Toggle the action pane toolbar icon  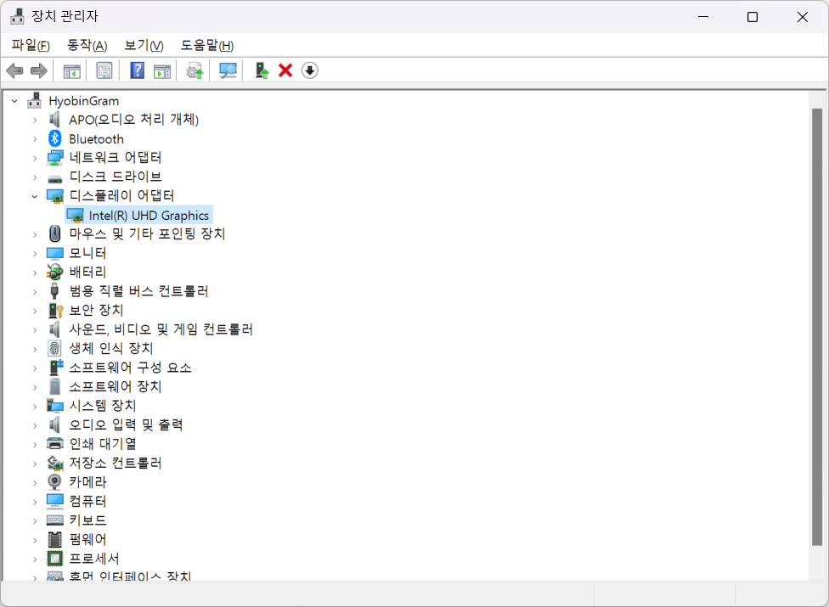(x=162, y=70)
